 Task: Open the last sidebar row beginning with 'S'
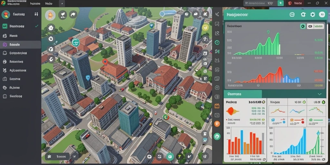pos(20,96)
